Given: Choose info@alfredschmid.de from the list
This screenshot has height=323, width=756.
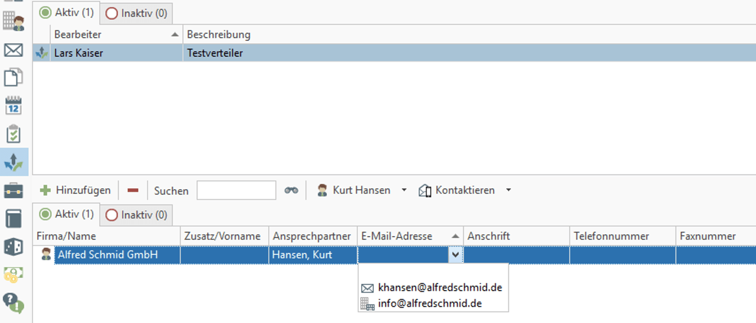Looking at the screenshot, I should point(430,304).
